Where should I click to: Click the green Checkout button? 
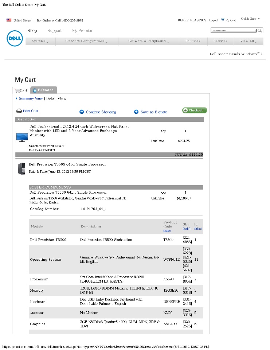pos(195,110)
